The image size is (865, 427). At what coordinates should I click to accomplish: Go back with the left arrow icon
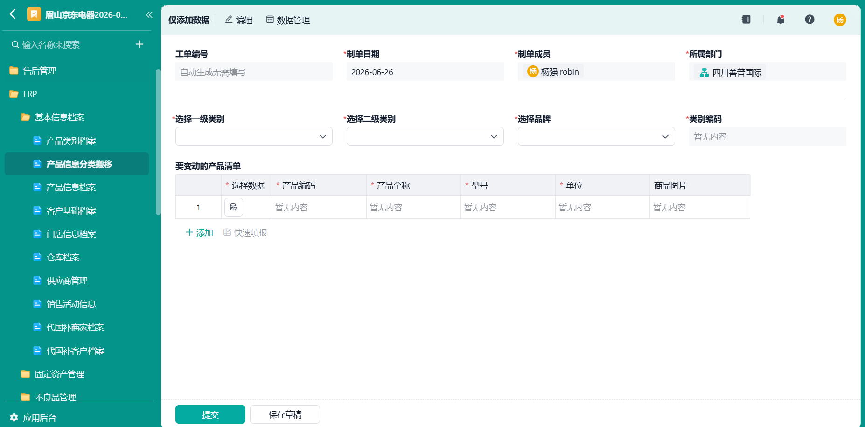click(13, 14)
